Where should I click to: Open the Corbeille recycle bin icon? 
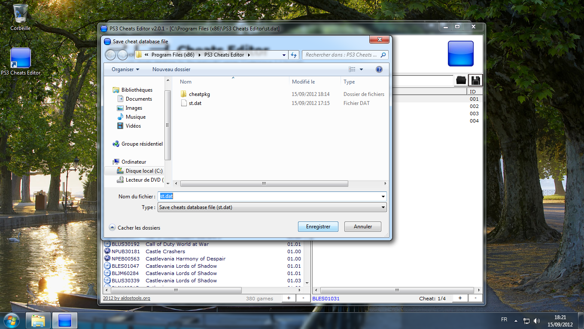click(21, 17)
